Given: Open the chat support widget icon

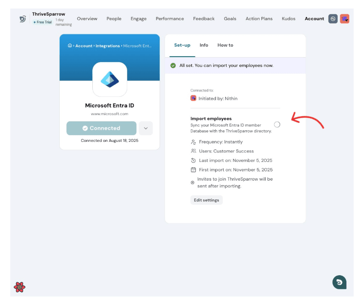Looking at the screenshot, I should [x=339, y=282].
